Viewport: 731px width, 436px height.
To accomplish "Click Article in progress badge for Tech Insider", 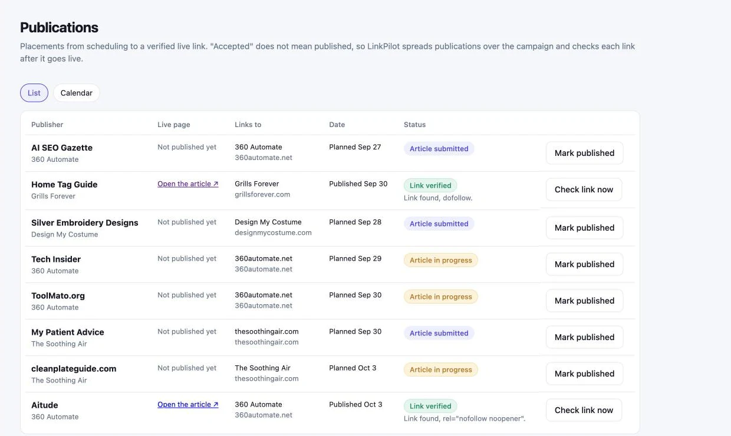I will tap(441, 260).
